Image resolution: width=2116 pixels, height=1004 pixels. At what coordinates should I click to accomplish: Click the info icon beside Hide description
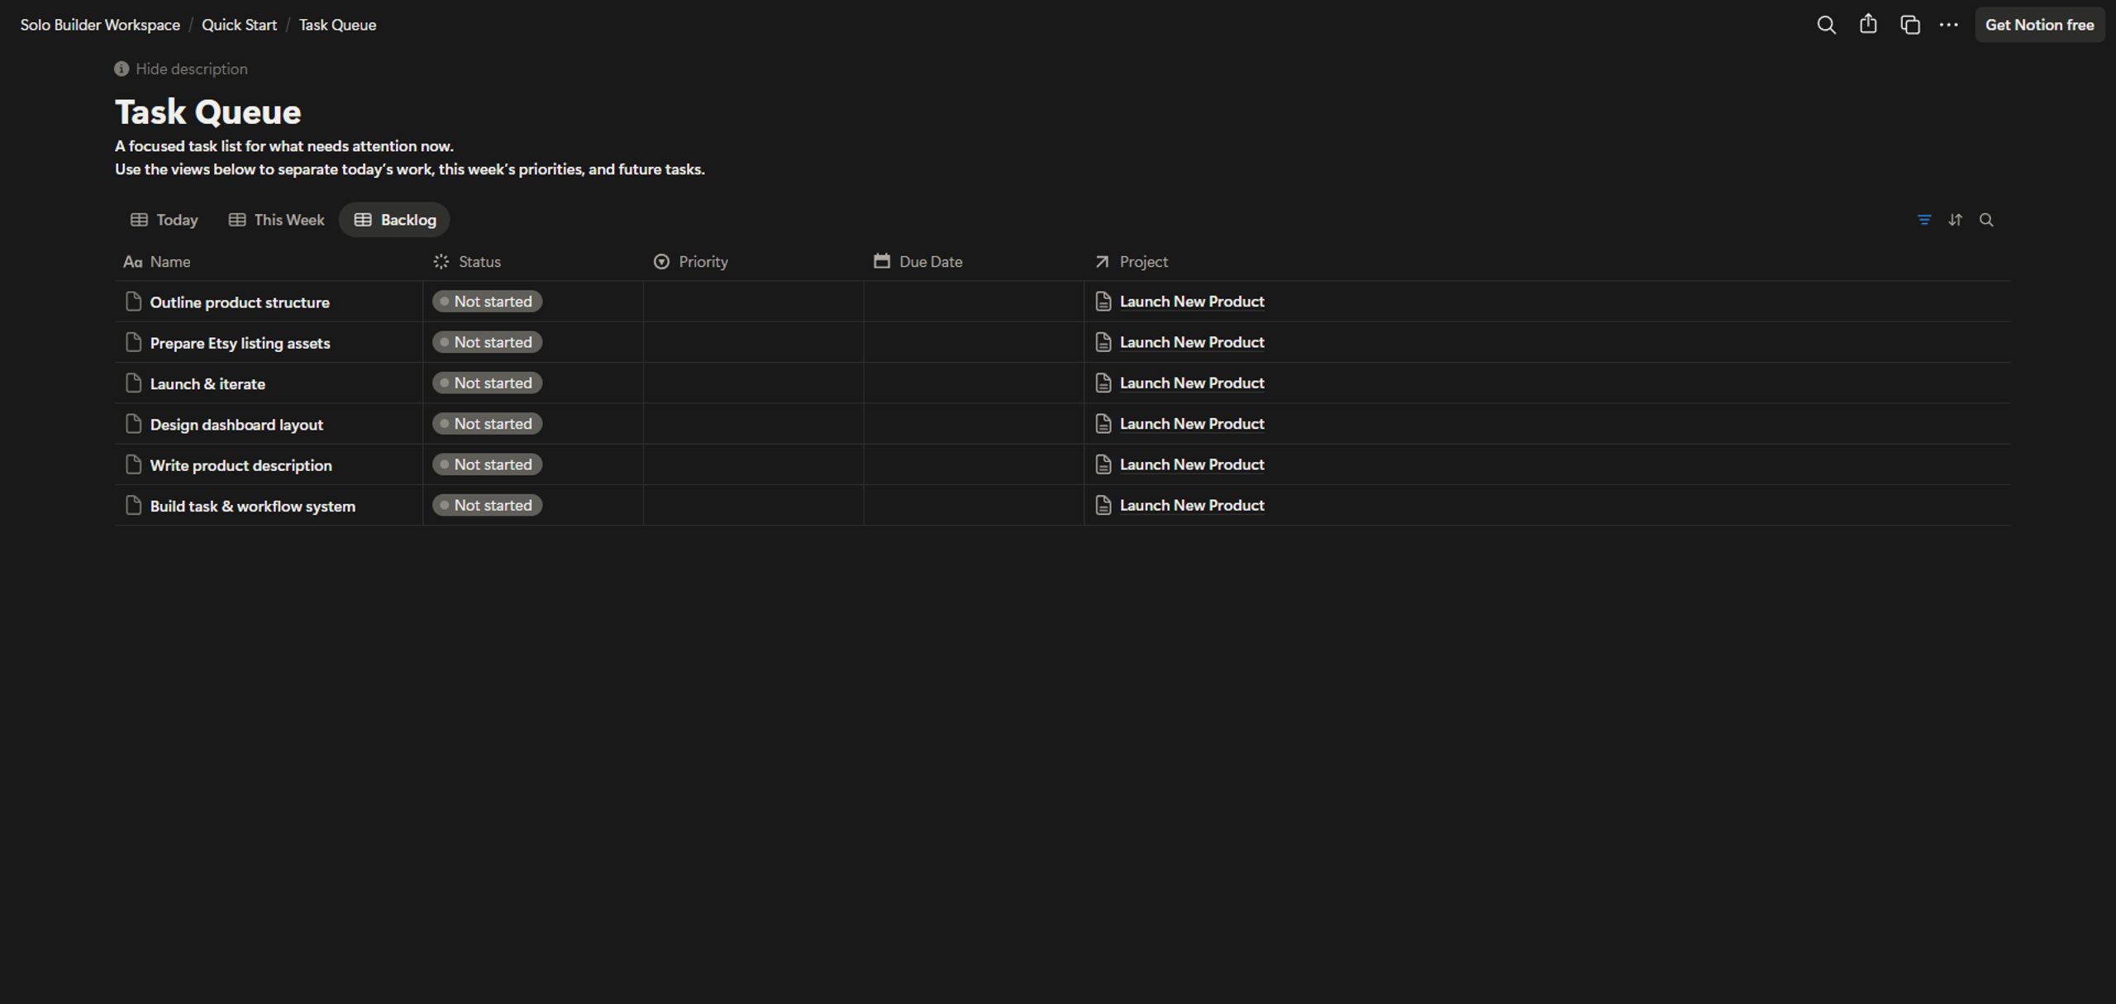(x=122, y=69)
